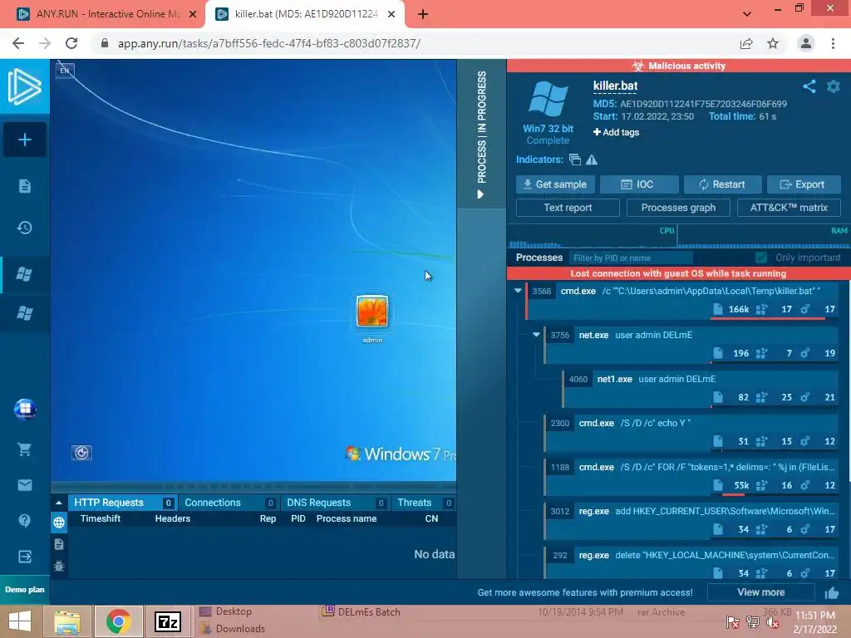Viewport: 851px width, 638px height.
Task: Bookmark this page with star icon
Action: pyautogui.click(x=773, y=43)
